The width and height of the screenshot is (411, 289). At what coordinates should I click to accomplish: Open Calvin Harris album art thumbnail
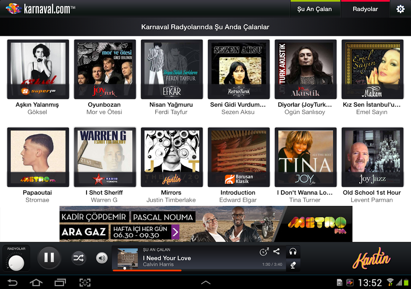coord(128,258)
